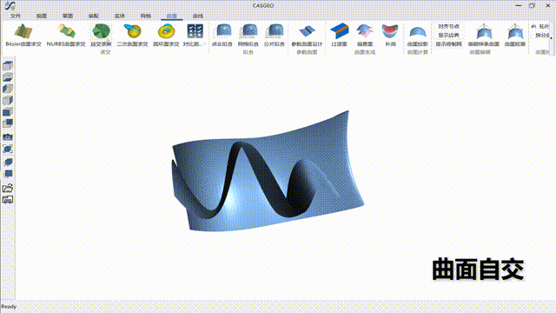556x313 pixels.
Task: Click the open folder icon in sidebar
Action: 8,188
